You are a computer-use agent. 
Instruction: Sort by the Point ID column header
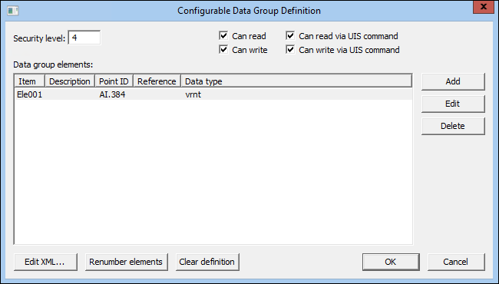click(x=114, y=81)
